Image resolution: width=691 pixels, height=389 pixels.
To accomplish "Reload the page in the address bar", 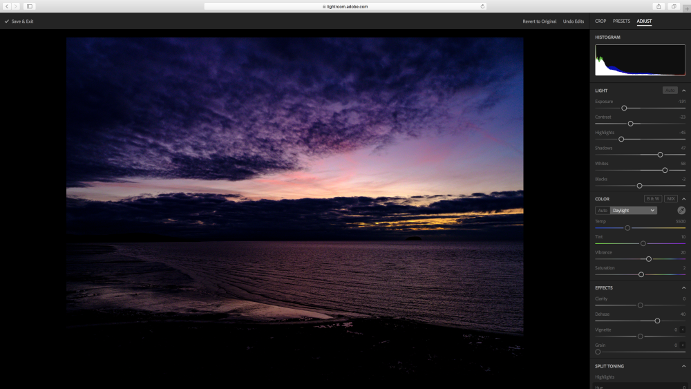I will [x=482, y=6].
